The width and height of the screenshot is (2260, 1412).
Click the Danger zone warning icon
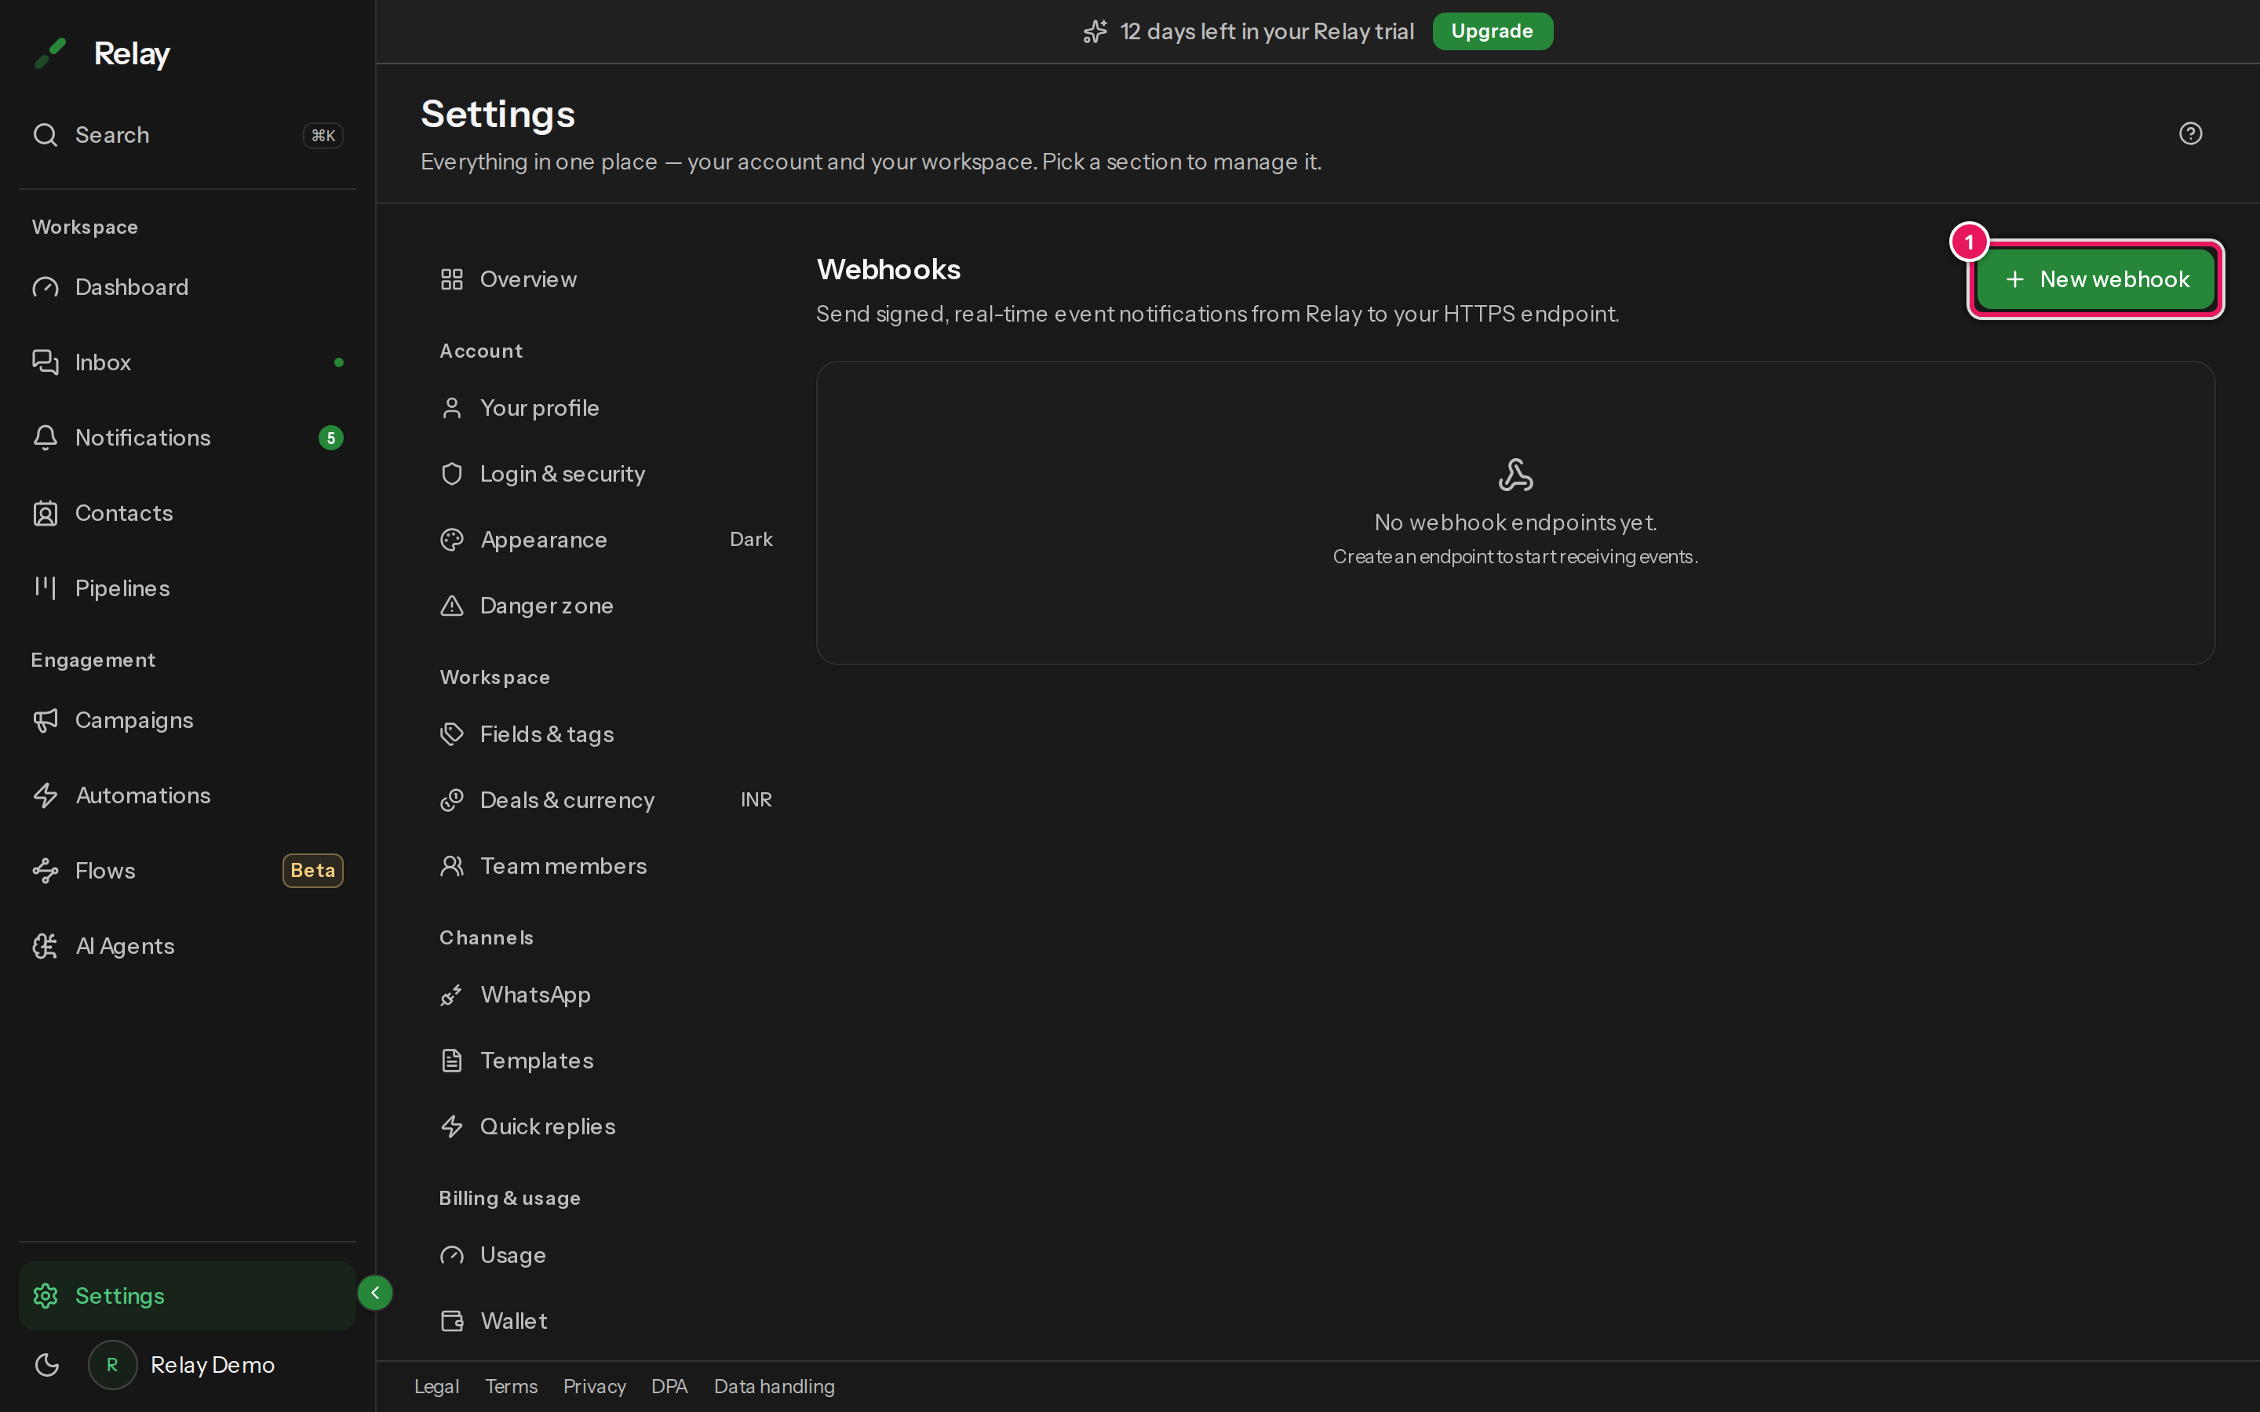[451, 606]
